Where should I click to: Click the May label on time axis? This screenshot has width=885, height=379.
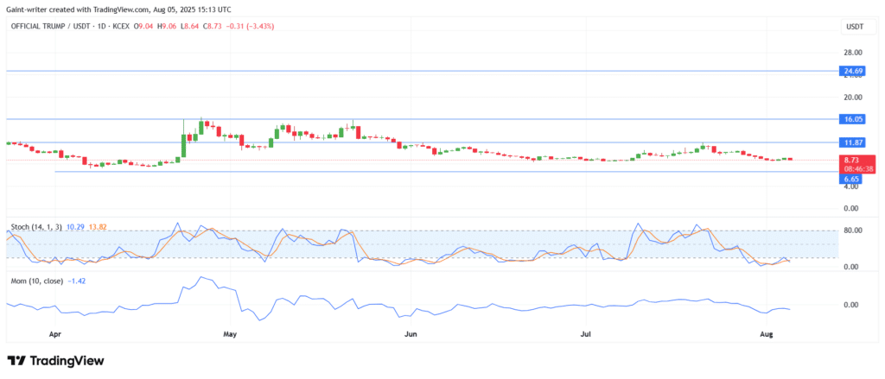229,334
